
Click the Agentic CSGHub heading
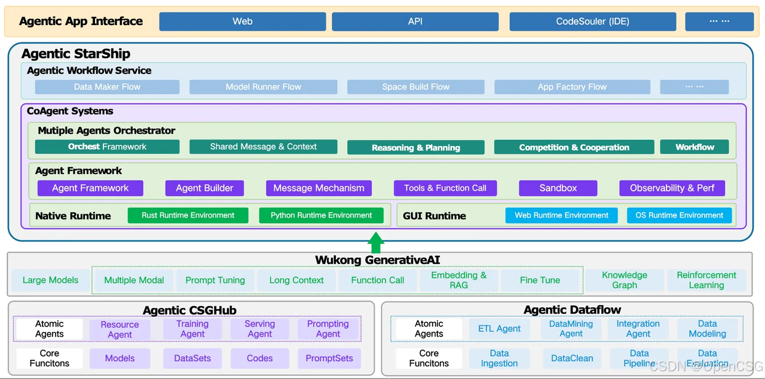(189, 310)
